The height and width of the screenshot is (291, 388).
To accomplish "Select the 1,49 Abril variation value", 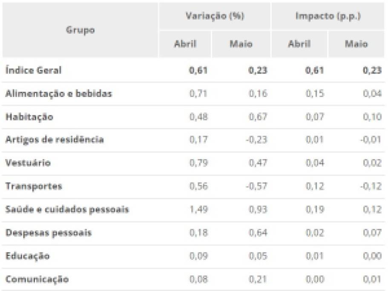I will pyautogui.click(x=198, y=209).
